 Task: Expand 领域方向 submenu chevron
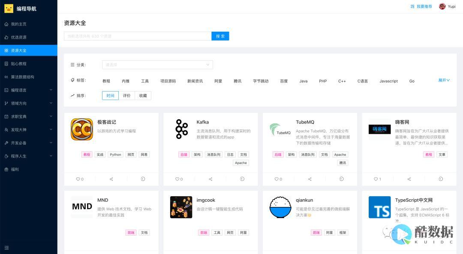[51, 103]
